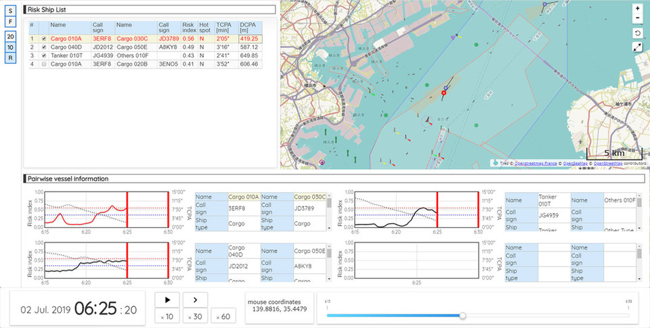The image size is (650, 328).
Task: Select the 10 option in left sidebar
Action: tap(11, 47)
